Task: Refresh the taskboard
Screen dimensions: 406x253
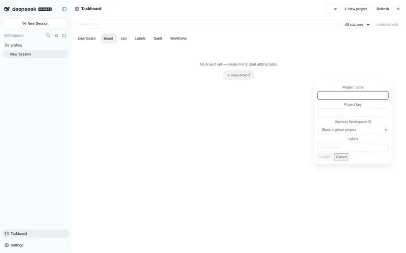Action: pos(383,9)
